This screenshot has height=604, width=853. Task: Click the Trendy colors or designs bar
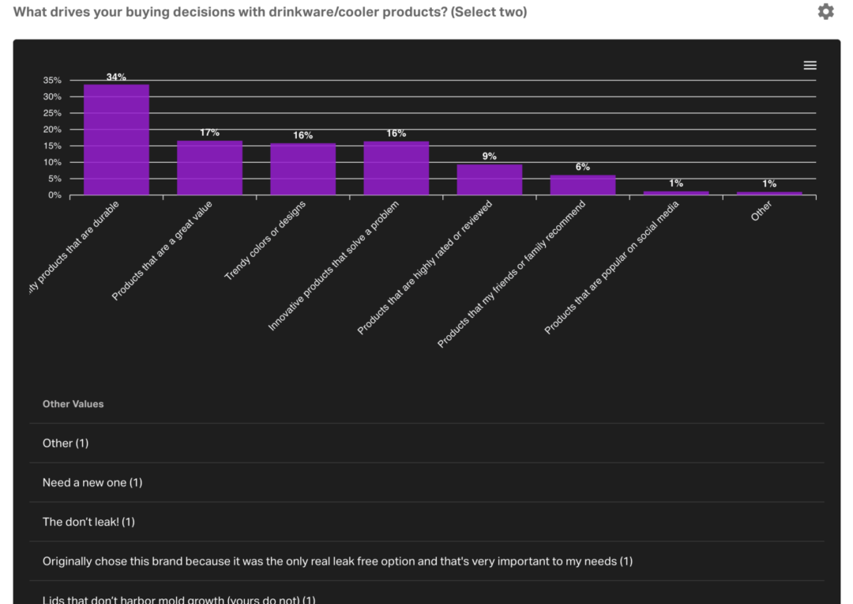(302, 169)
